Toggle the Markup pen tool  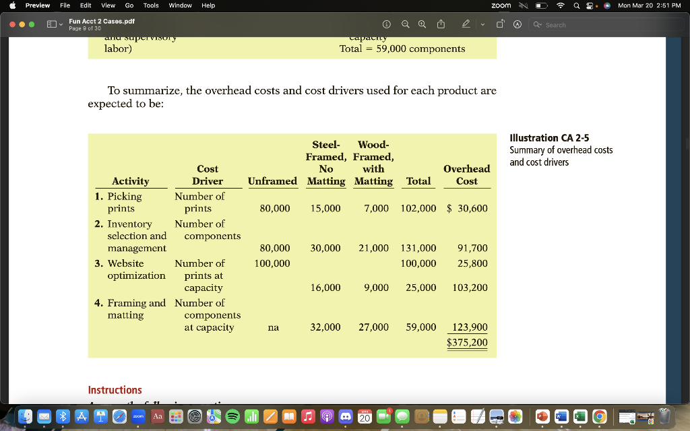[466, 24]
